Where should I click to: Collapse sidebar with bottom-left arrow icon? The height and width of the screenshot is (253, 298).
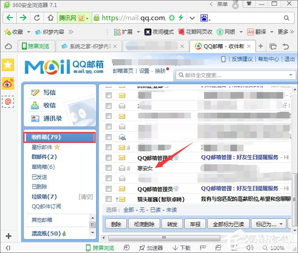tap(8, 248)
